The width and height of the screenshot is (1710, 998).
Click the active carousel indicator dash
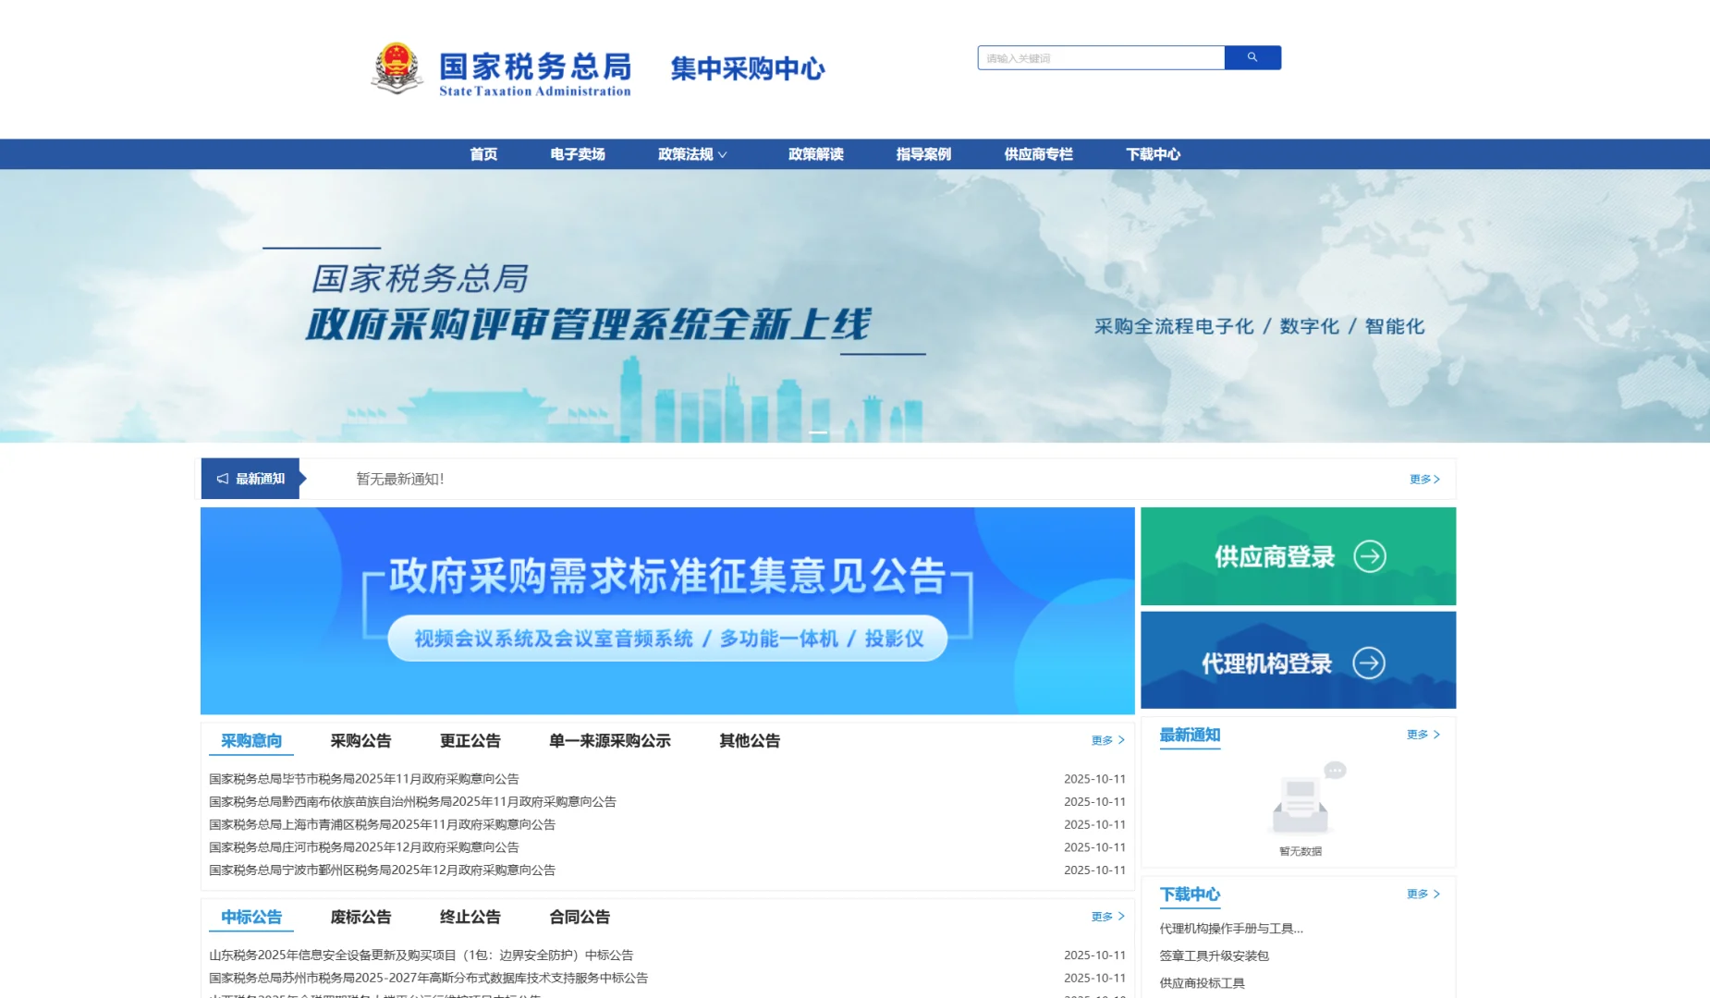[x=818, y=432]
